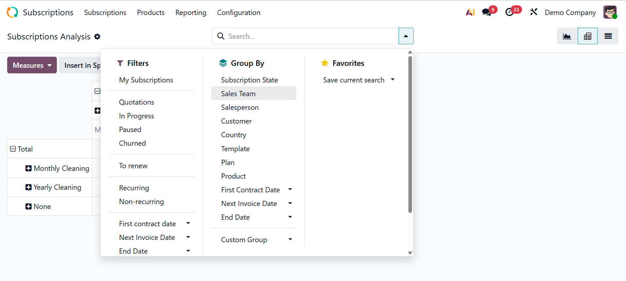
Task: Open the messages chat icon
Action: click(487, 12)
